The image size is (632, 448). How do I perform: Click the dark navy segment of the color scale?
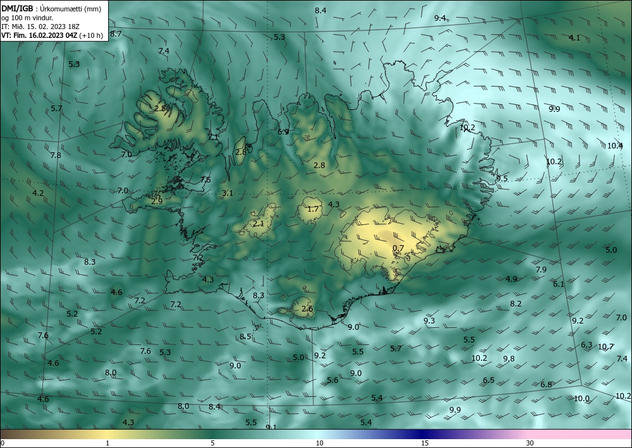pyautogui.click(x=421, y=434)
